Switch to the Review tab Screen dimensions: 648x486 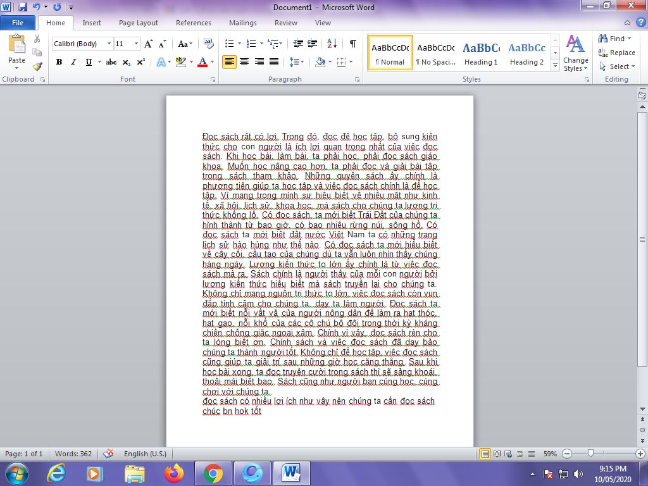286,23
